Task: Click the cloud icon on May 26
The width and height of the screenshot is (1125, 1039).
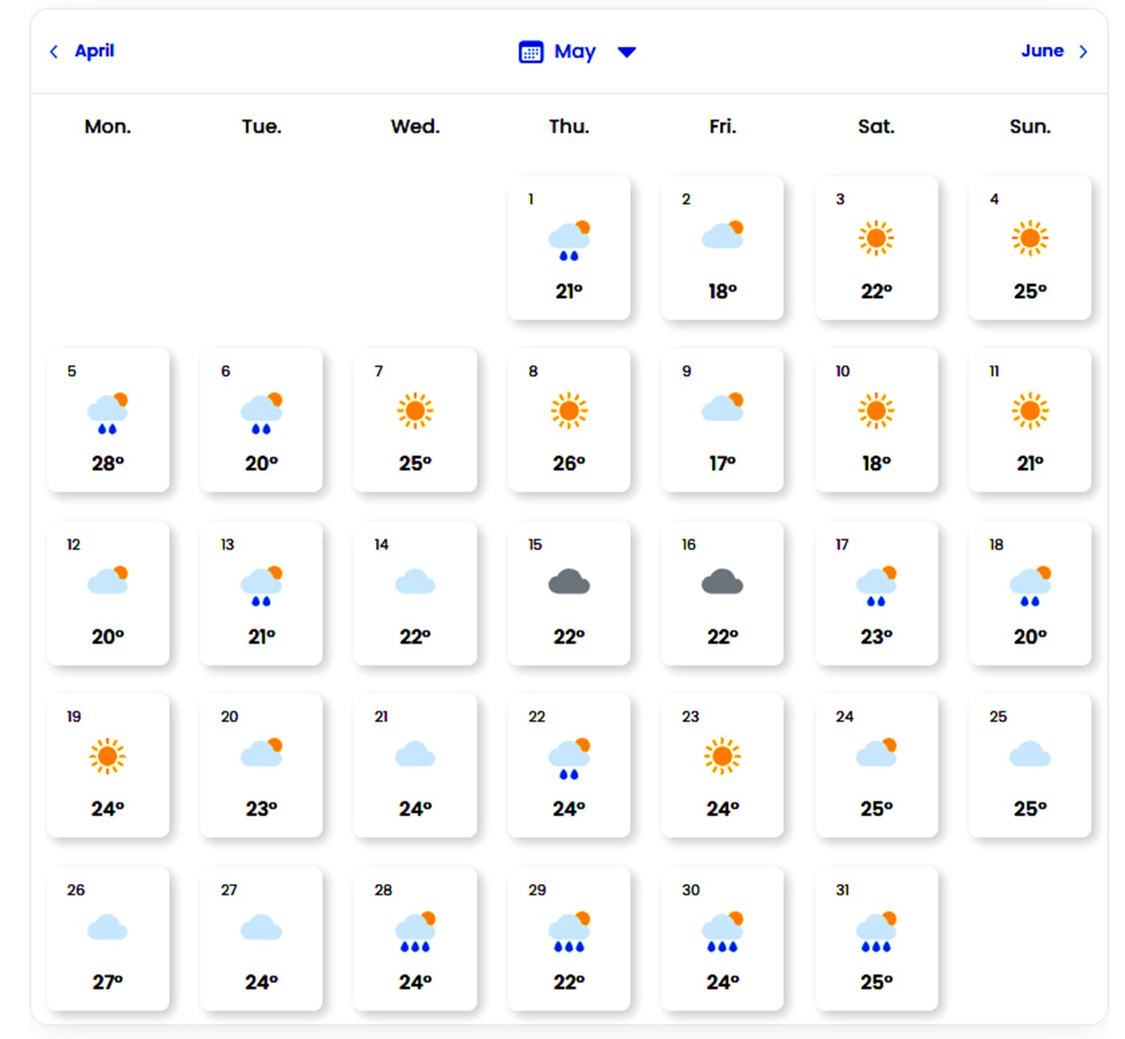Action: click(x=108, y=928)
